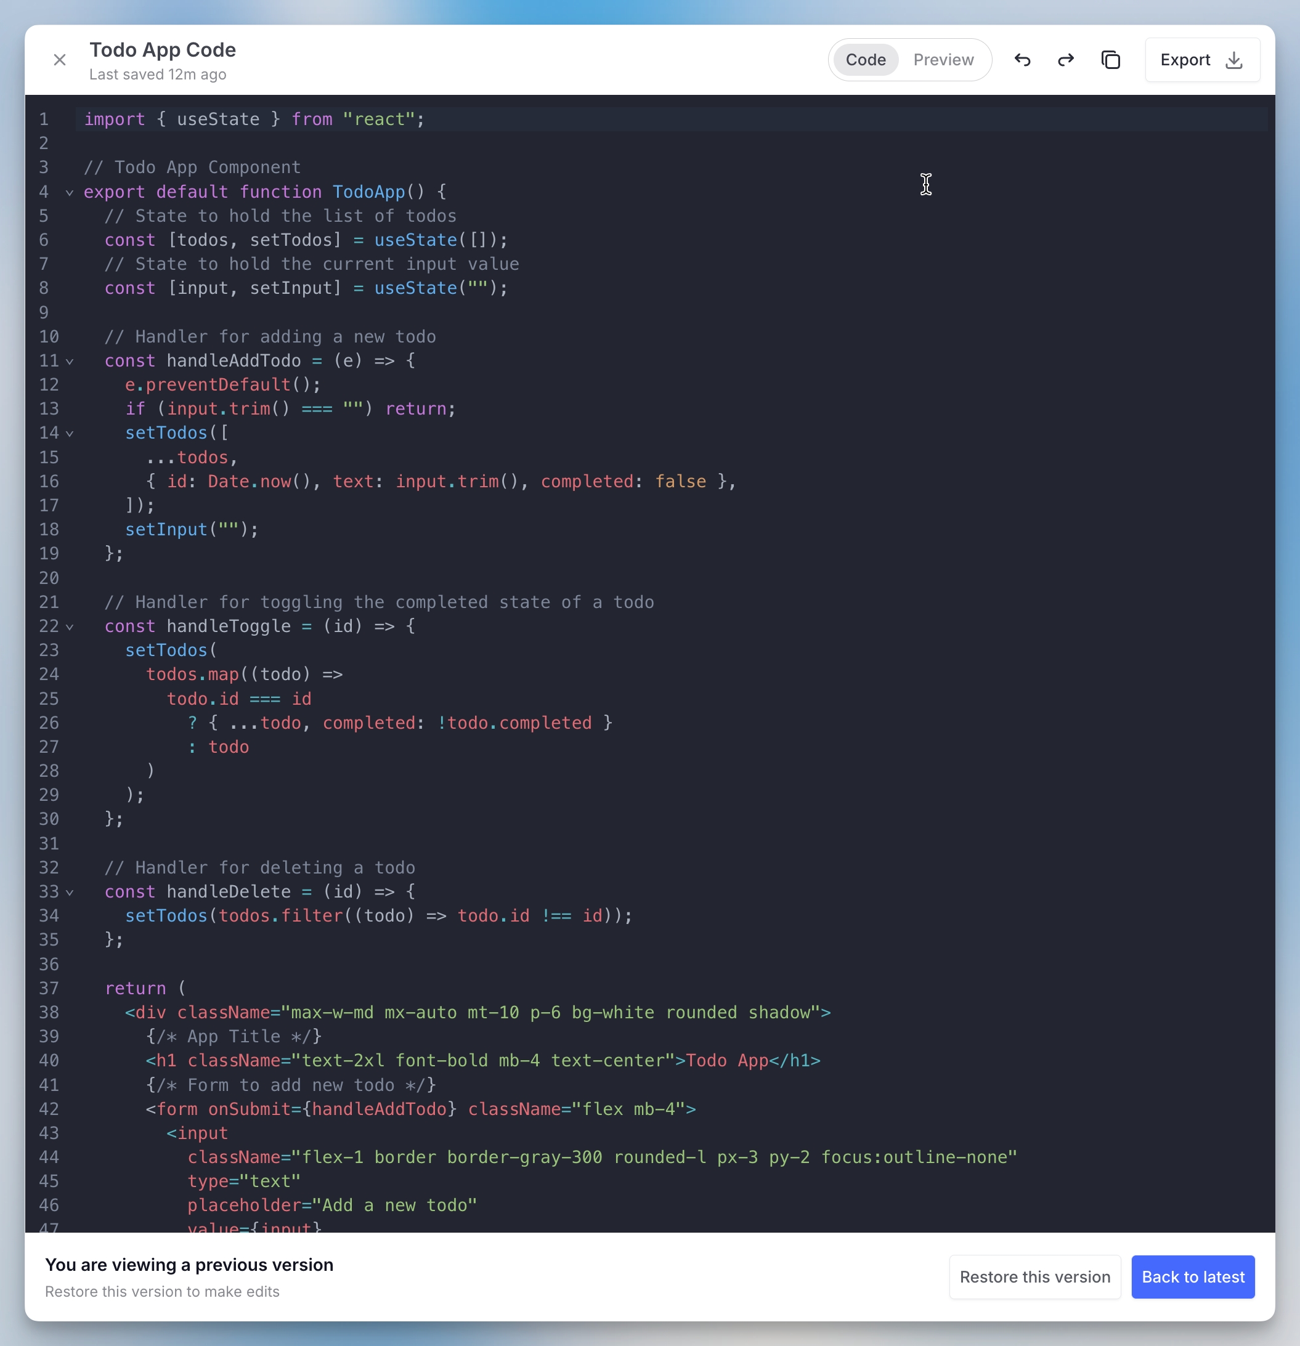Click Restore this version
Viewport: 1300px width, 1346px height.
[x=1034, y=1276]
